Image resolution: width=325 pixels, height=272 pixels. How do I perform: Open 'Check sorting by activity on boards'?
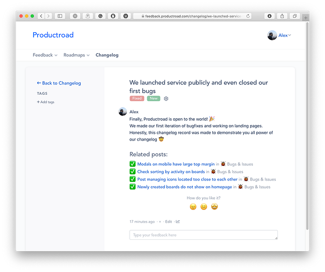(171, 172)
